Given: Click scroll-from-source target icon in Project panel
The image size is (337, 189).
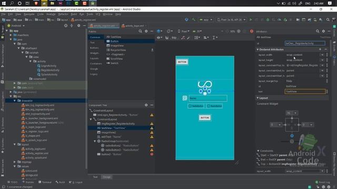Looking at the screenshot, I should [66, 26].
